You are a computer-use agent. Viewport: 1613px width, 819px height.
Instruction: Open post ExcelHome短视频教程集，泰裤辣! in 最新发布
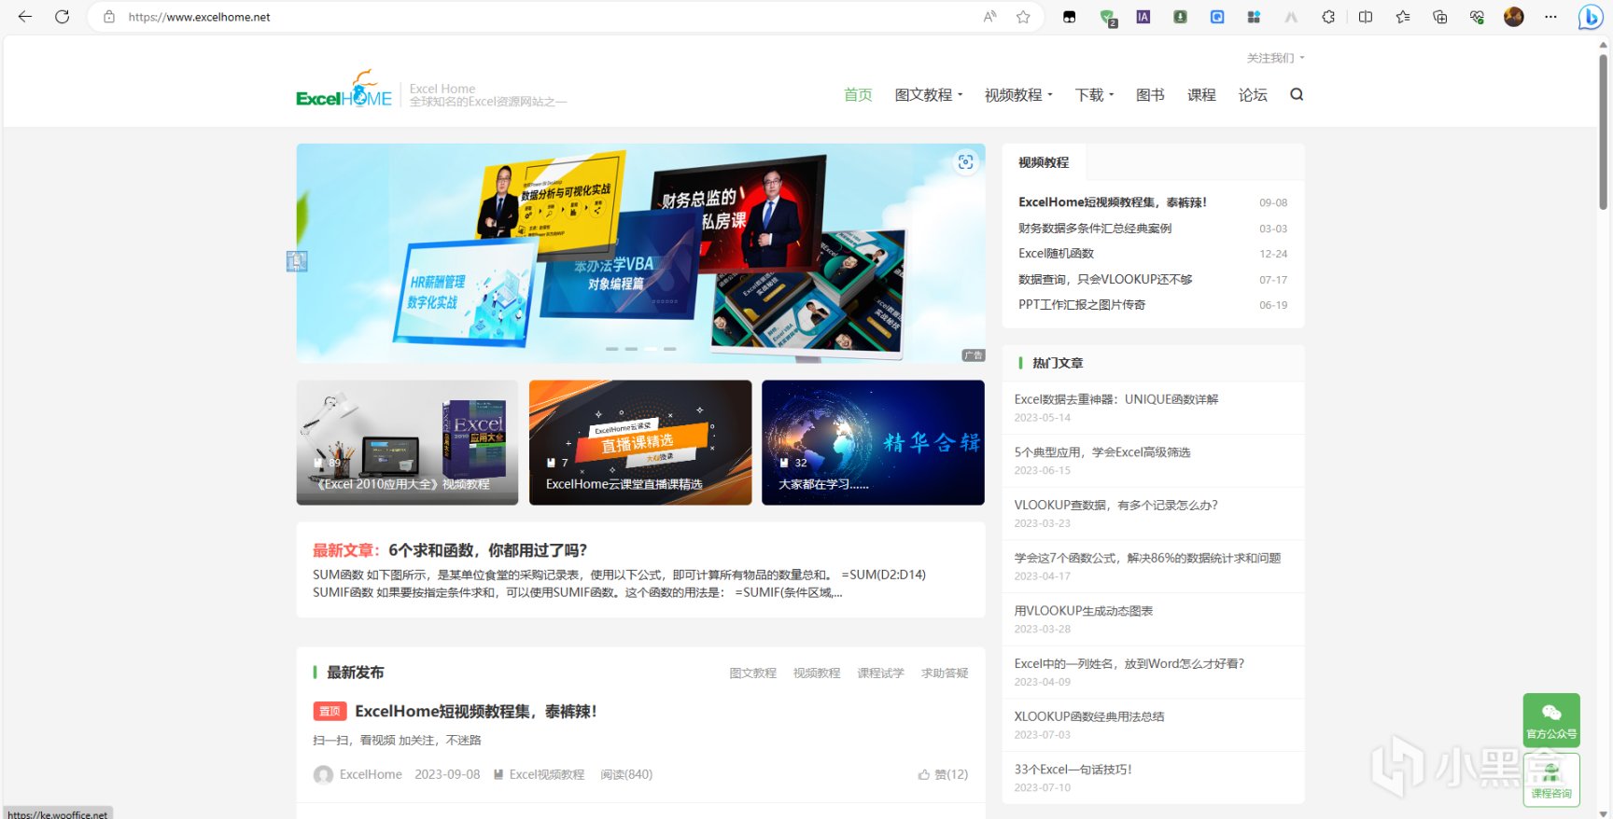[x=476, y=712]
